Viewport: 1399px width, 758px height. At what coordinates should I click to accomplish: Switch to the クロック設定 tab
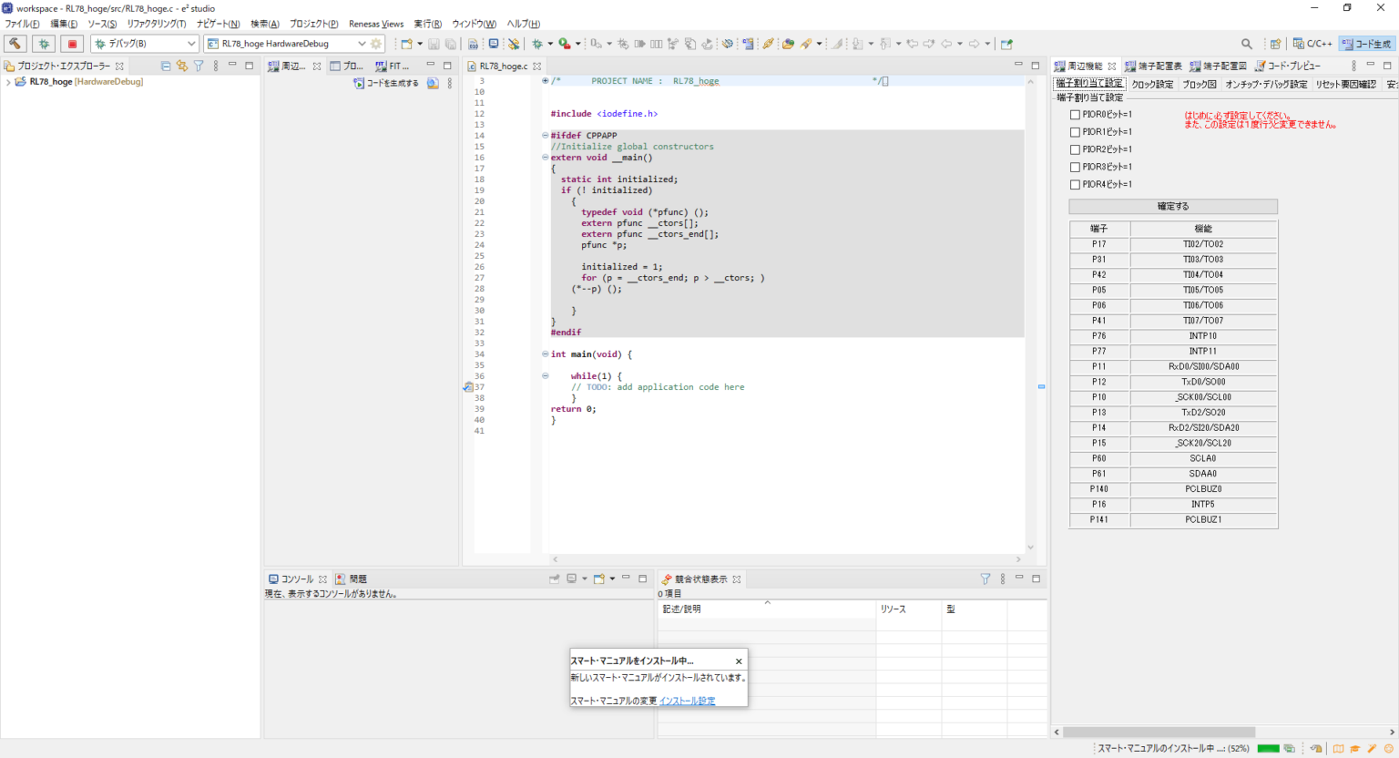(1152, 84)
